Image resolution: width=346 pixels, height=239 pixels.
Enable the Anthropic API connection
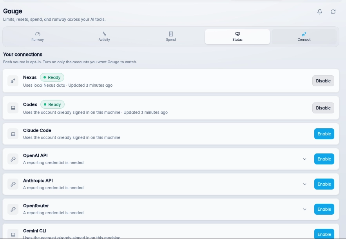click(324, 184)
